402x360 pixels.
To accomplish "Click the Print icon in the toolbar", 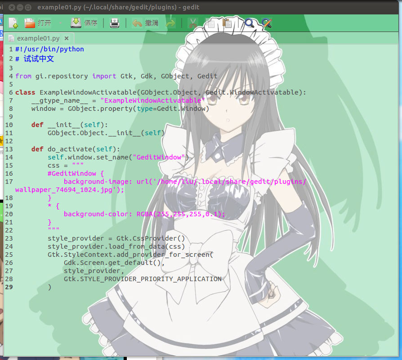I will [115, 23].
